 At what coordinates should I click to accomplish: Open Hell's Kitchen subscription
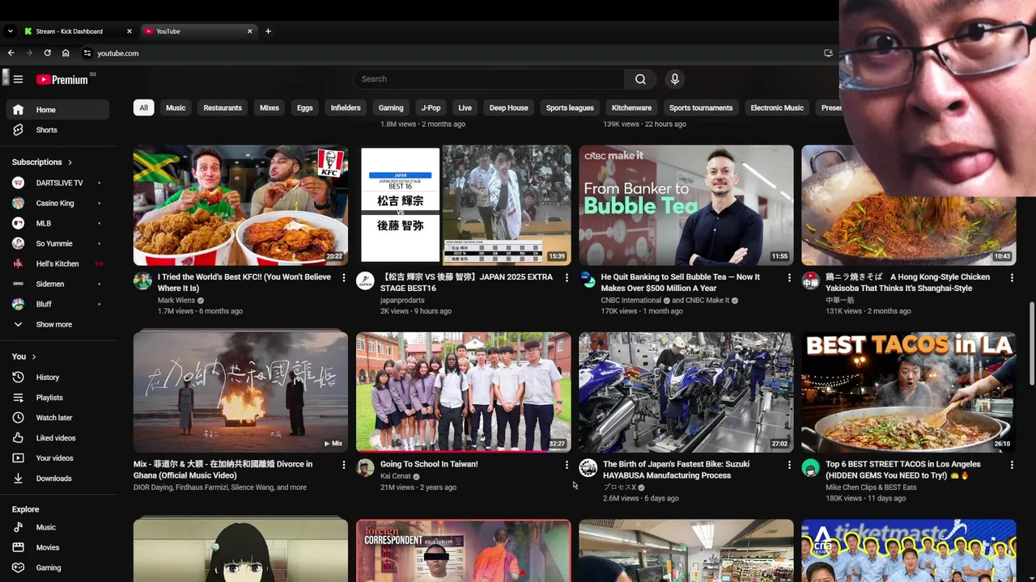click(57, 264)
